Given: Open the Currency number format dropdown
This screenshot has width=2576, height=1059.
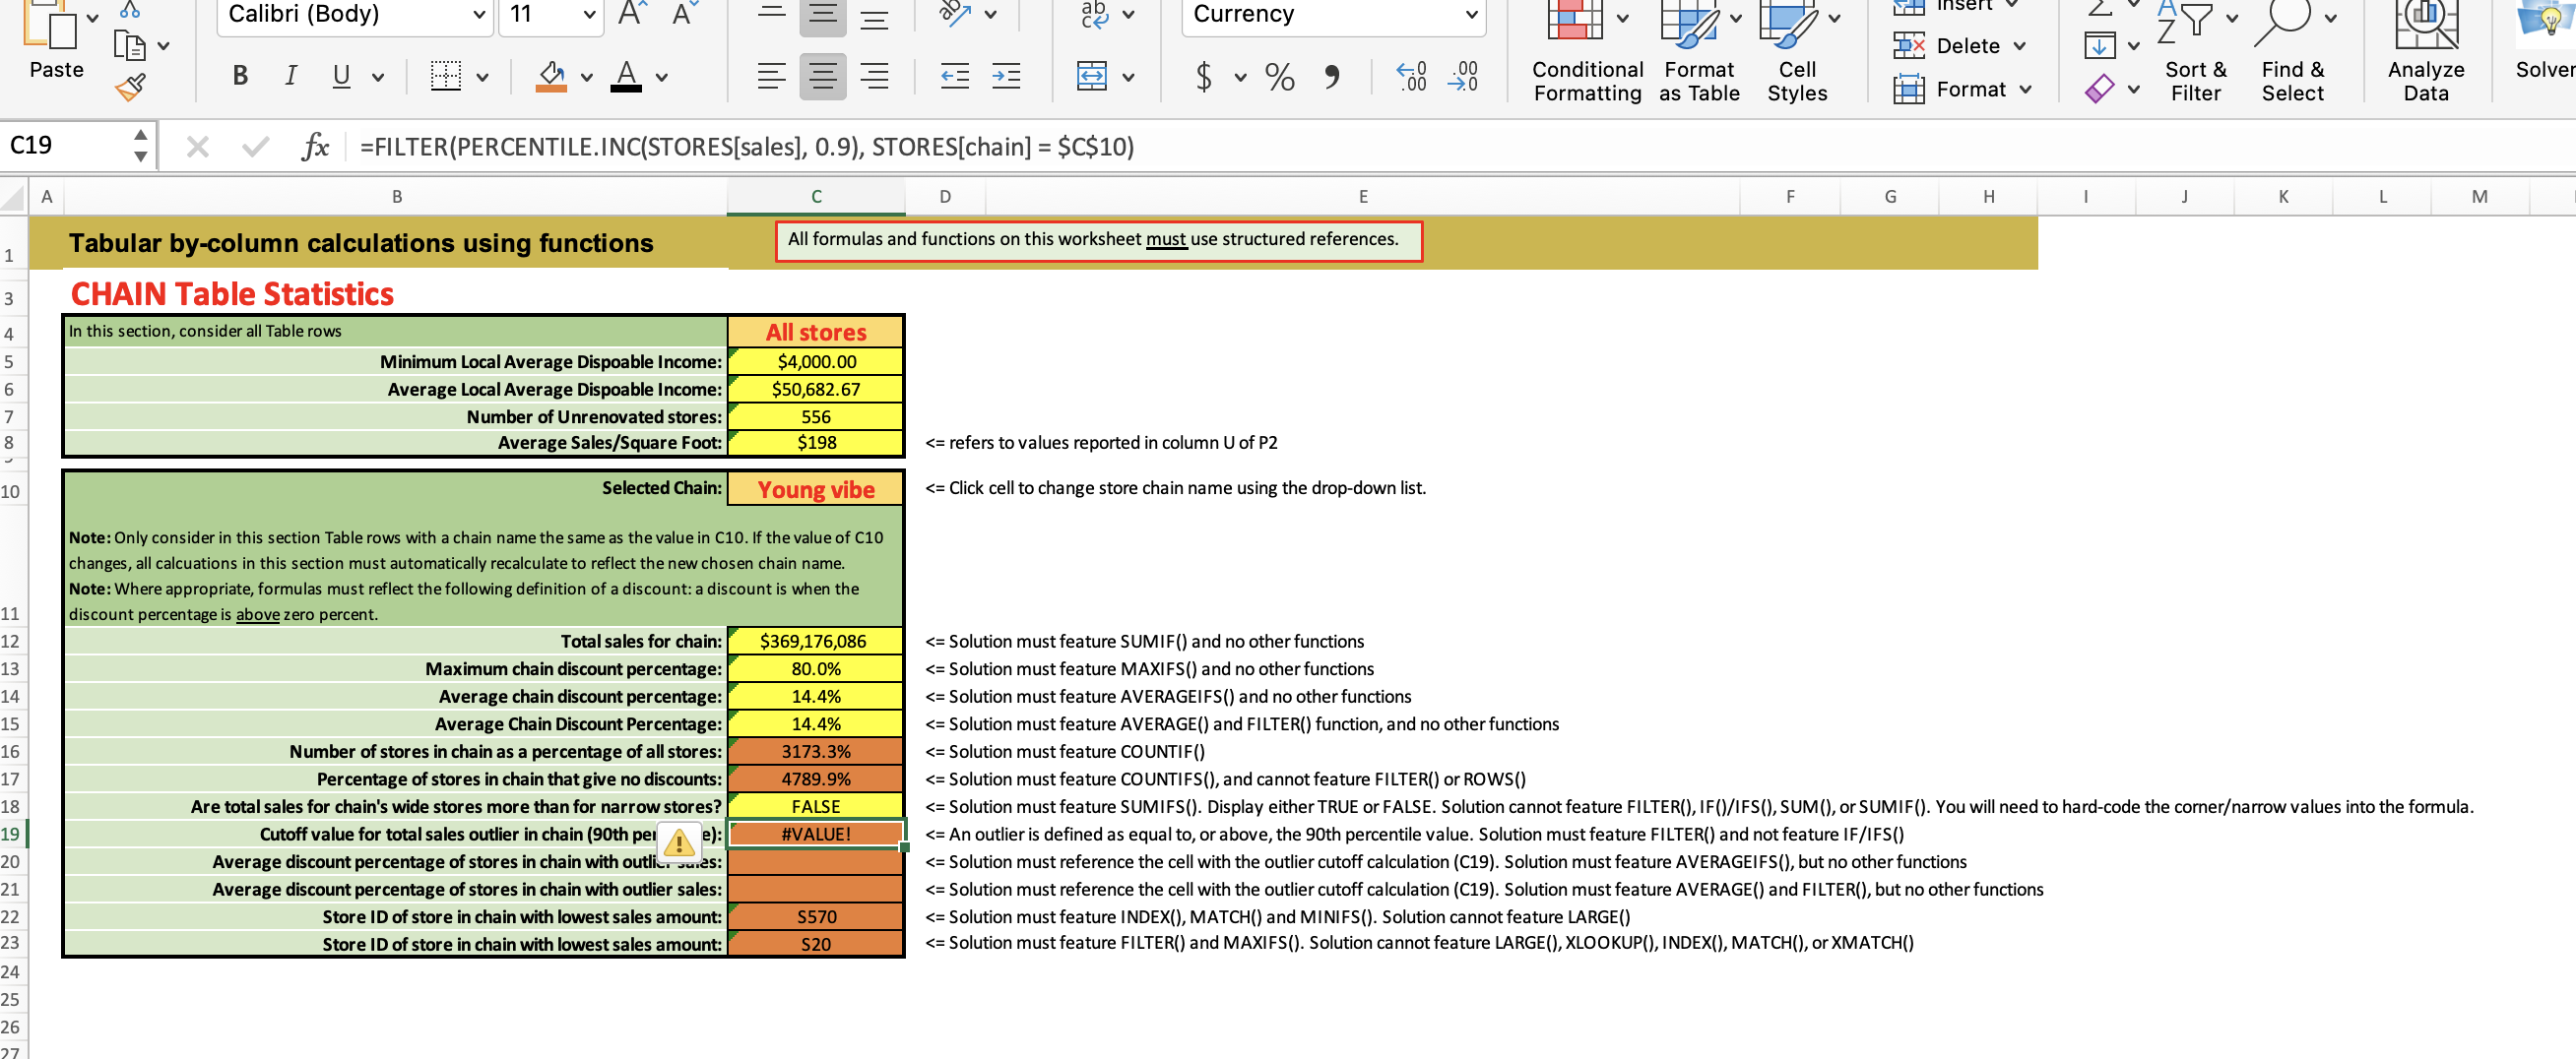Looking at the screenshot, I should click(x=1471, y=15).
